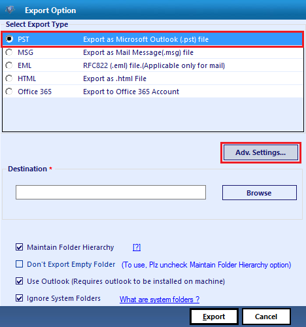
Task: Open Adv. Settings dialog
Action: [x=261, y=152]
